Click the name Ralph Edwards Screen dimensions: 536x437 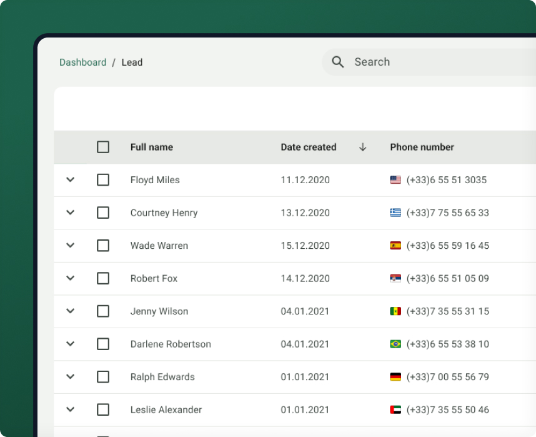[162, 377]
